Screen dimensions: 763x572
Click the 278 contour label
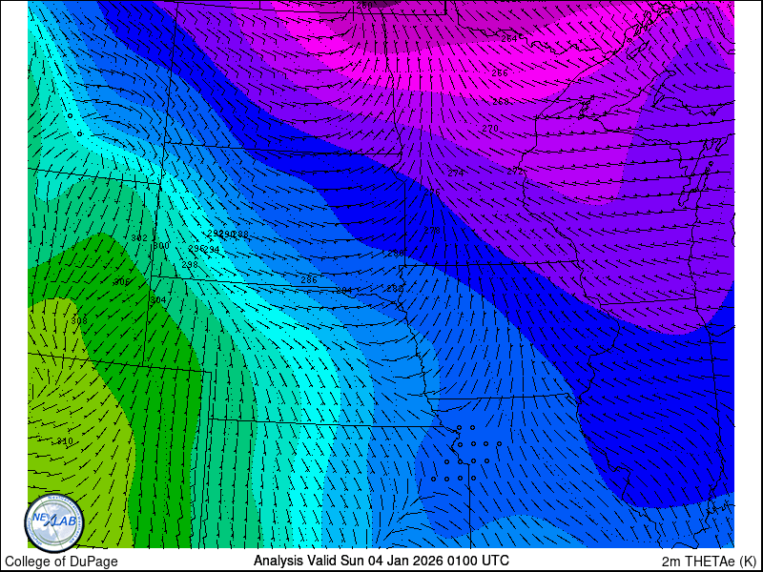(432, 230)
